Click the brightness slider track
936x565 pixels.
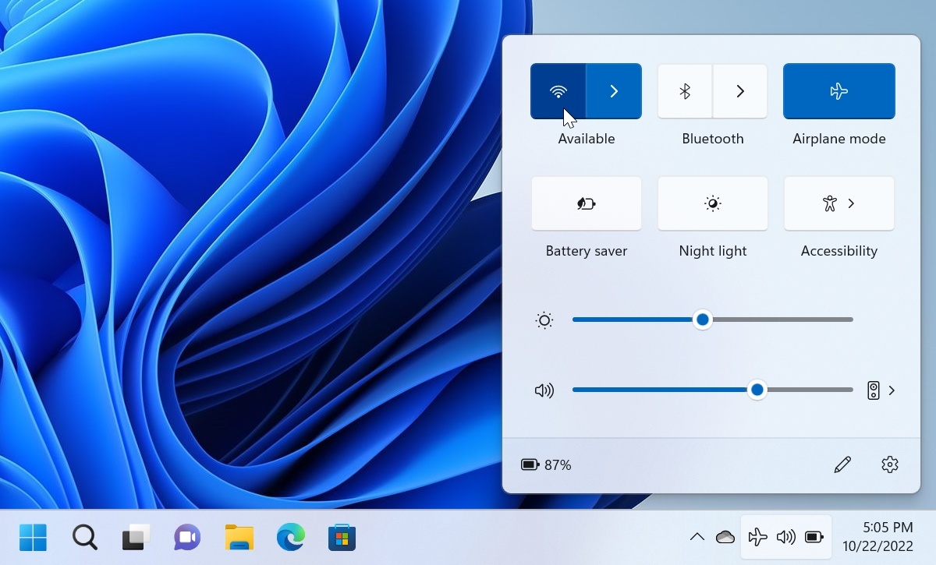coord(713,320)
